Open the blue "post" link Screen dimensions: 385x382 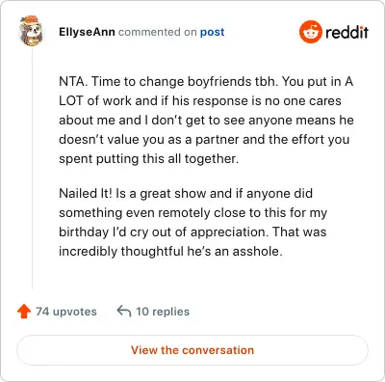pyautogui.click(x=212, y=32)
